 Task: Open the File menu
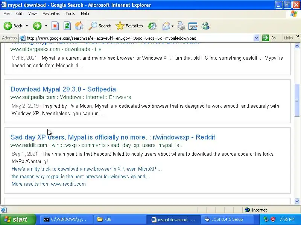[x=6, y=13]
